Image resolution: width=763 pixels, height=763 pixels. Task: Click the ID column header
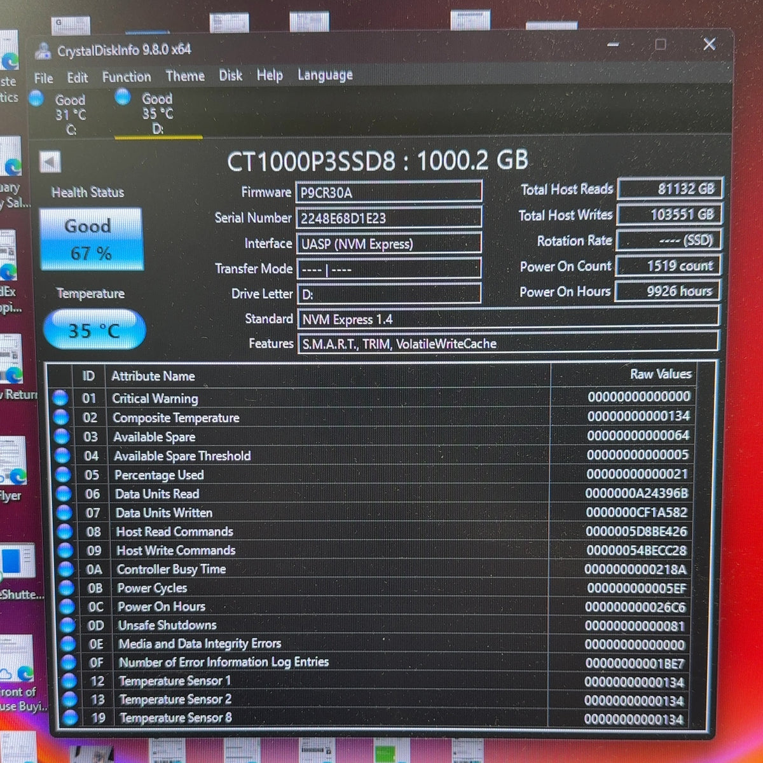[88, 376]
